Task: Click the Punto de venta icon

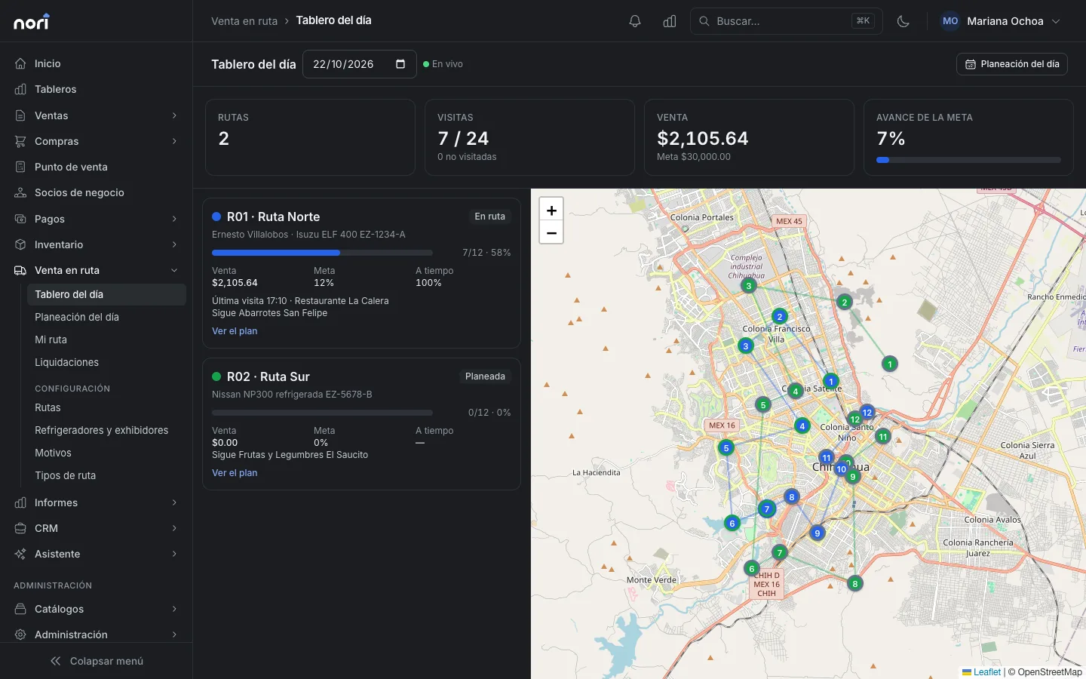Action: [x=20, y=167]
